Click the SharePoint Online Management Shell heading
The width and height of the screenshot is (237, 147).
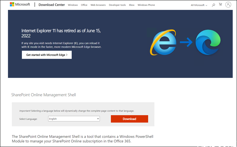[44, 95]
